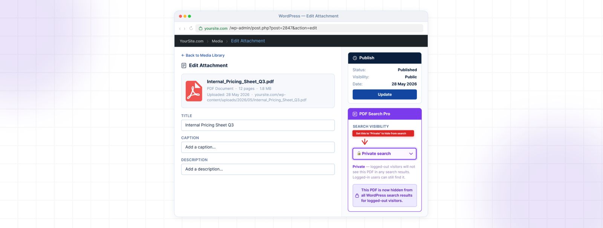Click the green maximize window button
Screen dimensions: 603x228
190,16
